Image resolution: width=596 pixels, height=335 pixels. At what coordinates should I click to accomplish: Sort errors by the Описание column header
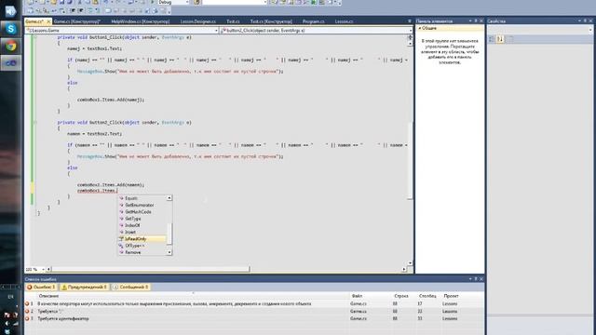click(193, 296)
